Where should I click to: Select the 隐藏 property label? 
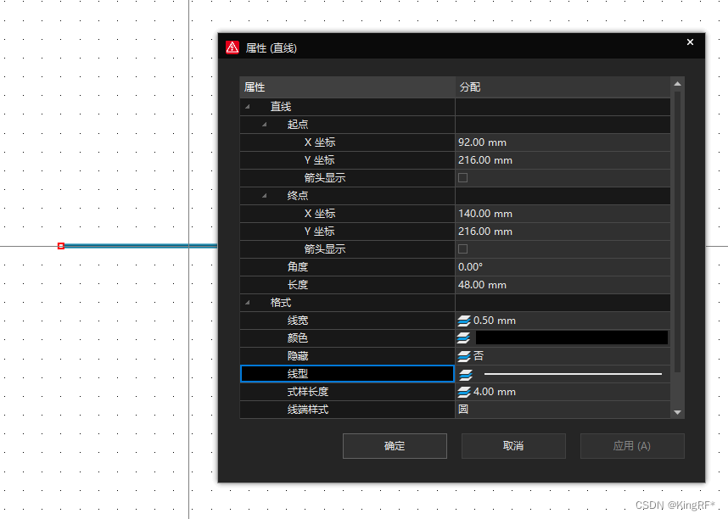click(x=298, y=356)
